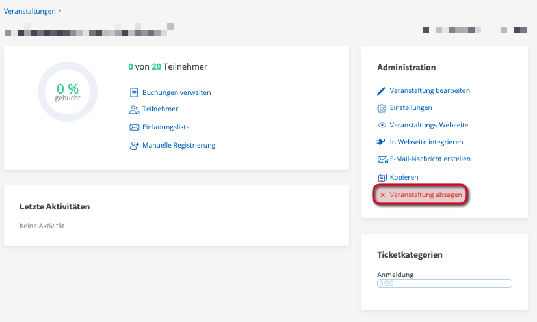This screenshot has width=537, height=322.
Task: Click the plug icon for In Webseite integrieren
Action: [382, 142]
